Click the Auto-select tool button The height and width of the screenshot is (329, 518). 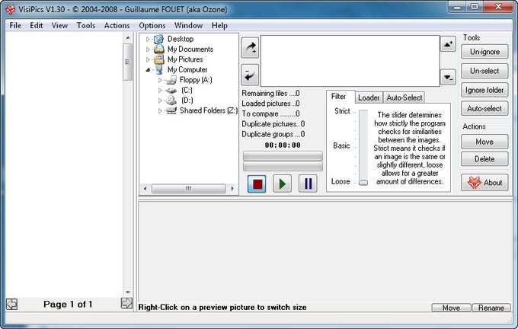click(x=484, y=109)
